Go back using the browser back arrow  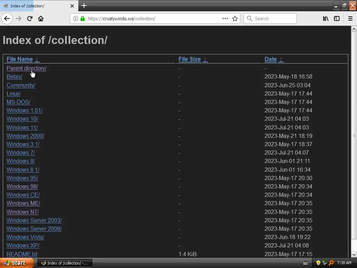pos(7,18)
